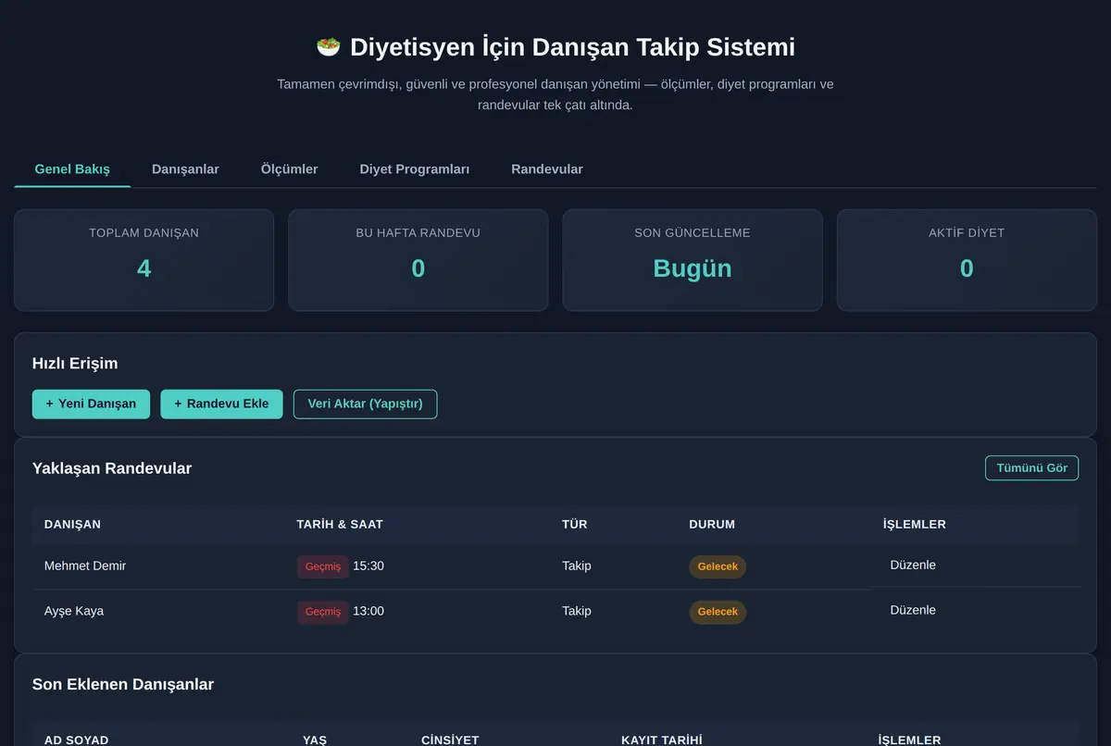The width and height of the screenshot is (1111, 746).
Task: Click the DANIŞAN column header
Action: (x=72, y=524)
